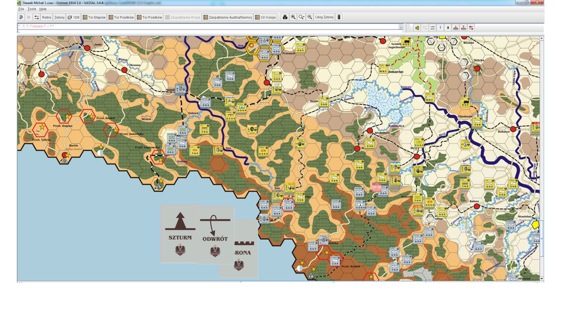The width and height of the screenshot is (580, 314).
Task: Click the red city marker at Kałusz
Action: point(477,207)
